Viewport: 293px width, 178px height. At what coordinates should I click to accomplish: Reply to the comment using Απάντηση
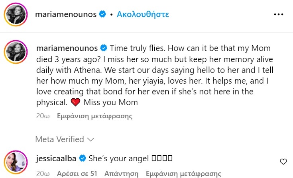tap(121, 174)
